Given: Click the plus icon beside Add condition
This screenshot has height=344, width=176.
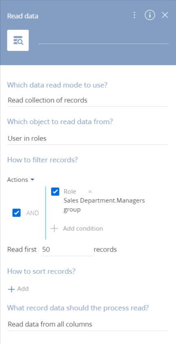Looking at the screenshot, I should click(x=54, y=229).
